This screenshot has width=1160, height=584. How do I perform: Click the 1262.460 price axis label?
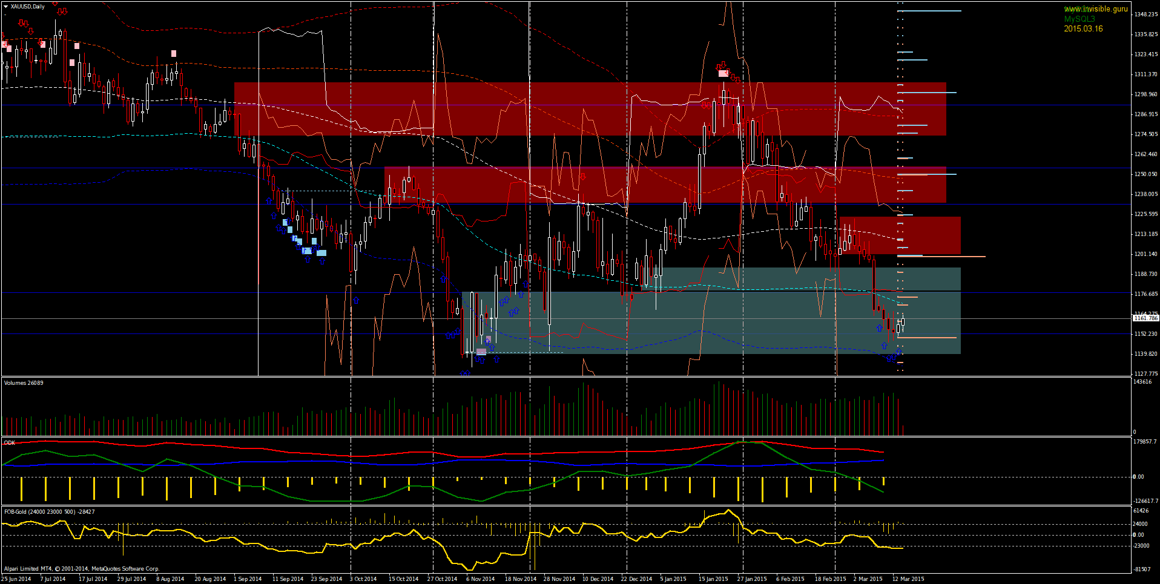point(1145,154)
